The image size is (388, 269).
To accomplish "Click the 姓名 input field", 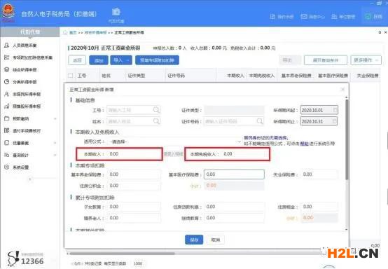I will click(x=134, y=121).
